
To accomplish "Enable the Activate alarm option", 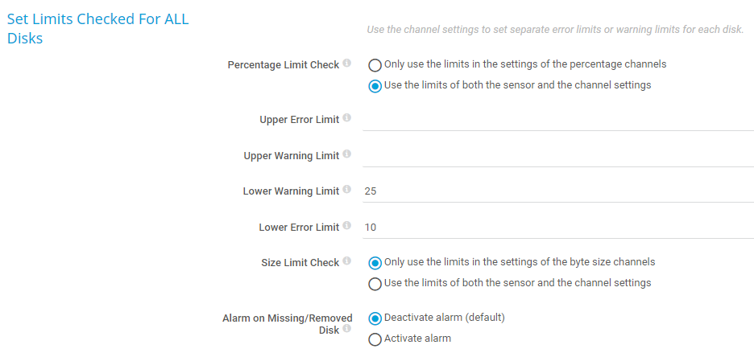I will click(375, 339).
